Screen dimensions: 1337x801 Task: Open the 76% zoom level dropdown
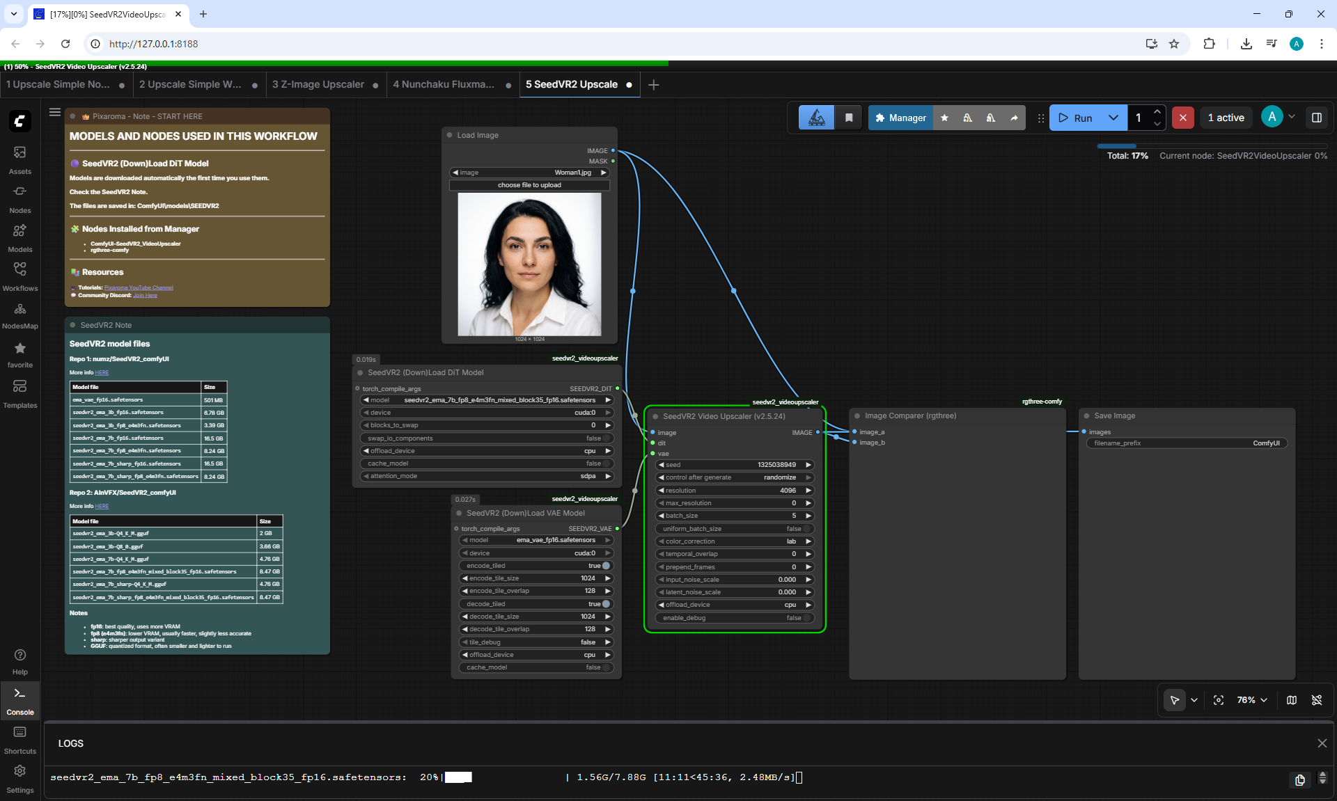click(1252, 700)
